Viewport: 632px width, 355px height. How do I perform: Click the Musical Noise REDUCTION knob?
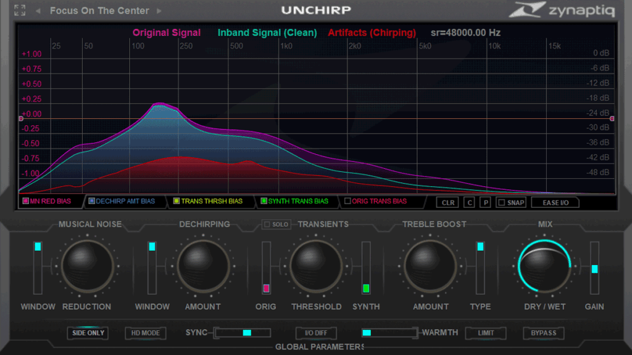point(87,266)
